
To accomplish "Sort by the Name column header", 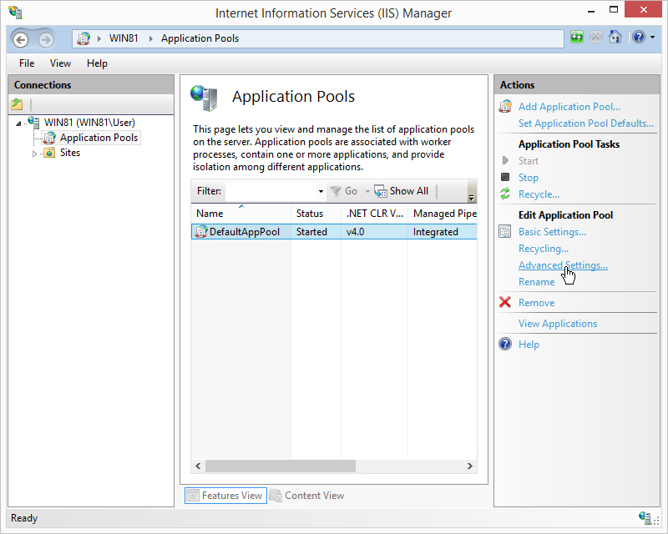I will click(x=241, y=213).
